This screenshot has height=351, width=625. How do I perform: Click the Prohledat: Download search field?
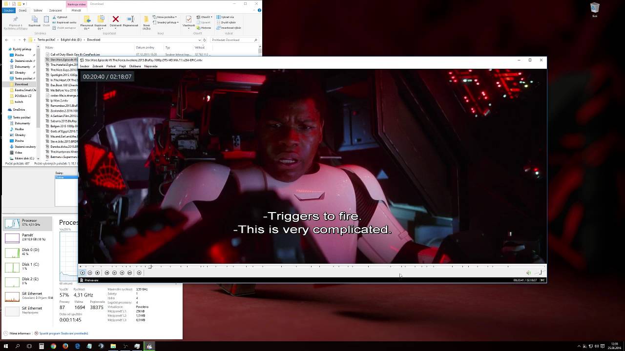(233, 40)
